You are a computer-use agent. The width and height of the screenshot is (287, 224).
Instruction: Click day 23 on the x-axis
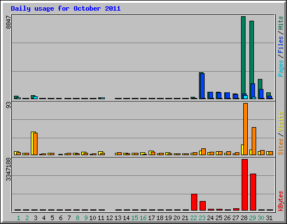point(202,218)
